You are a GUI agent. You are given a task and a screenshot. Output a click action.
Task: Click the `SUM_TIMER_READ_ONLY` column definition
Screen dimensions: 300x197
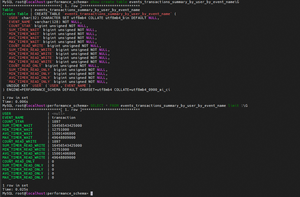click(57, 70)
